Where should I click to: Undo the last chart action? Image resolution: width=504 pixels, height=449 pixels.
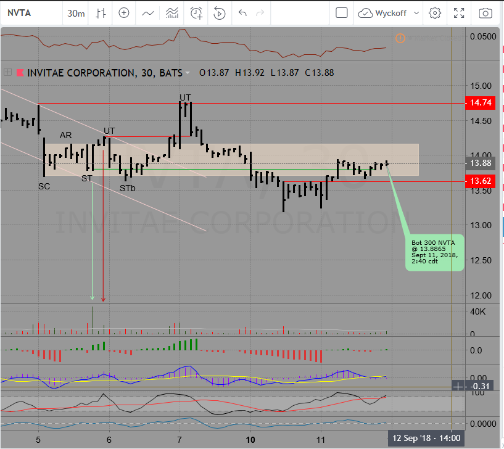[x=242, y=13]
